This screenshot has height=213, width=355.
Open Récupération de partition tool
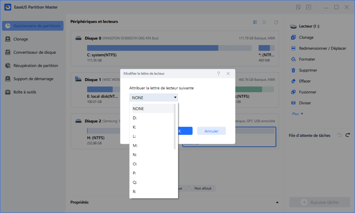tap(35, 65)
